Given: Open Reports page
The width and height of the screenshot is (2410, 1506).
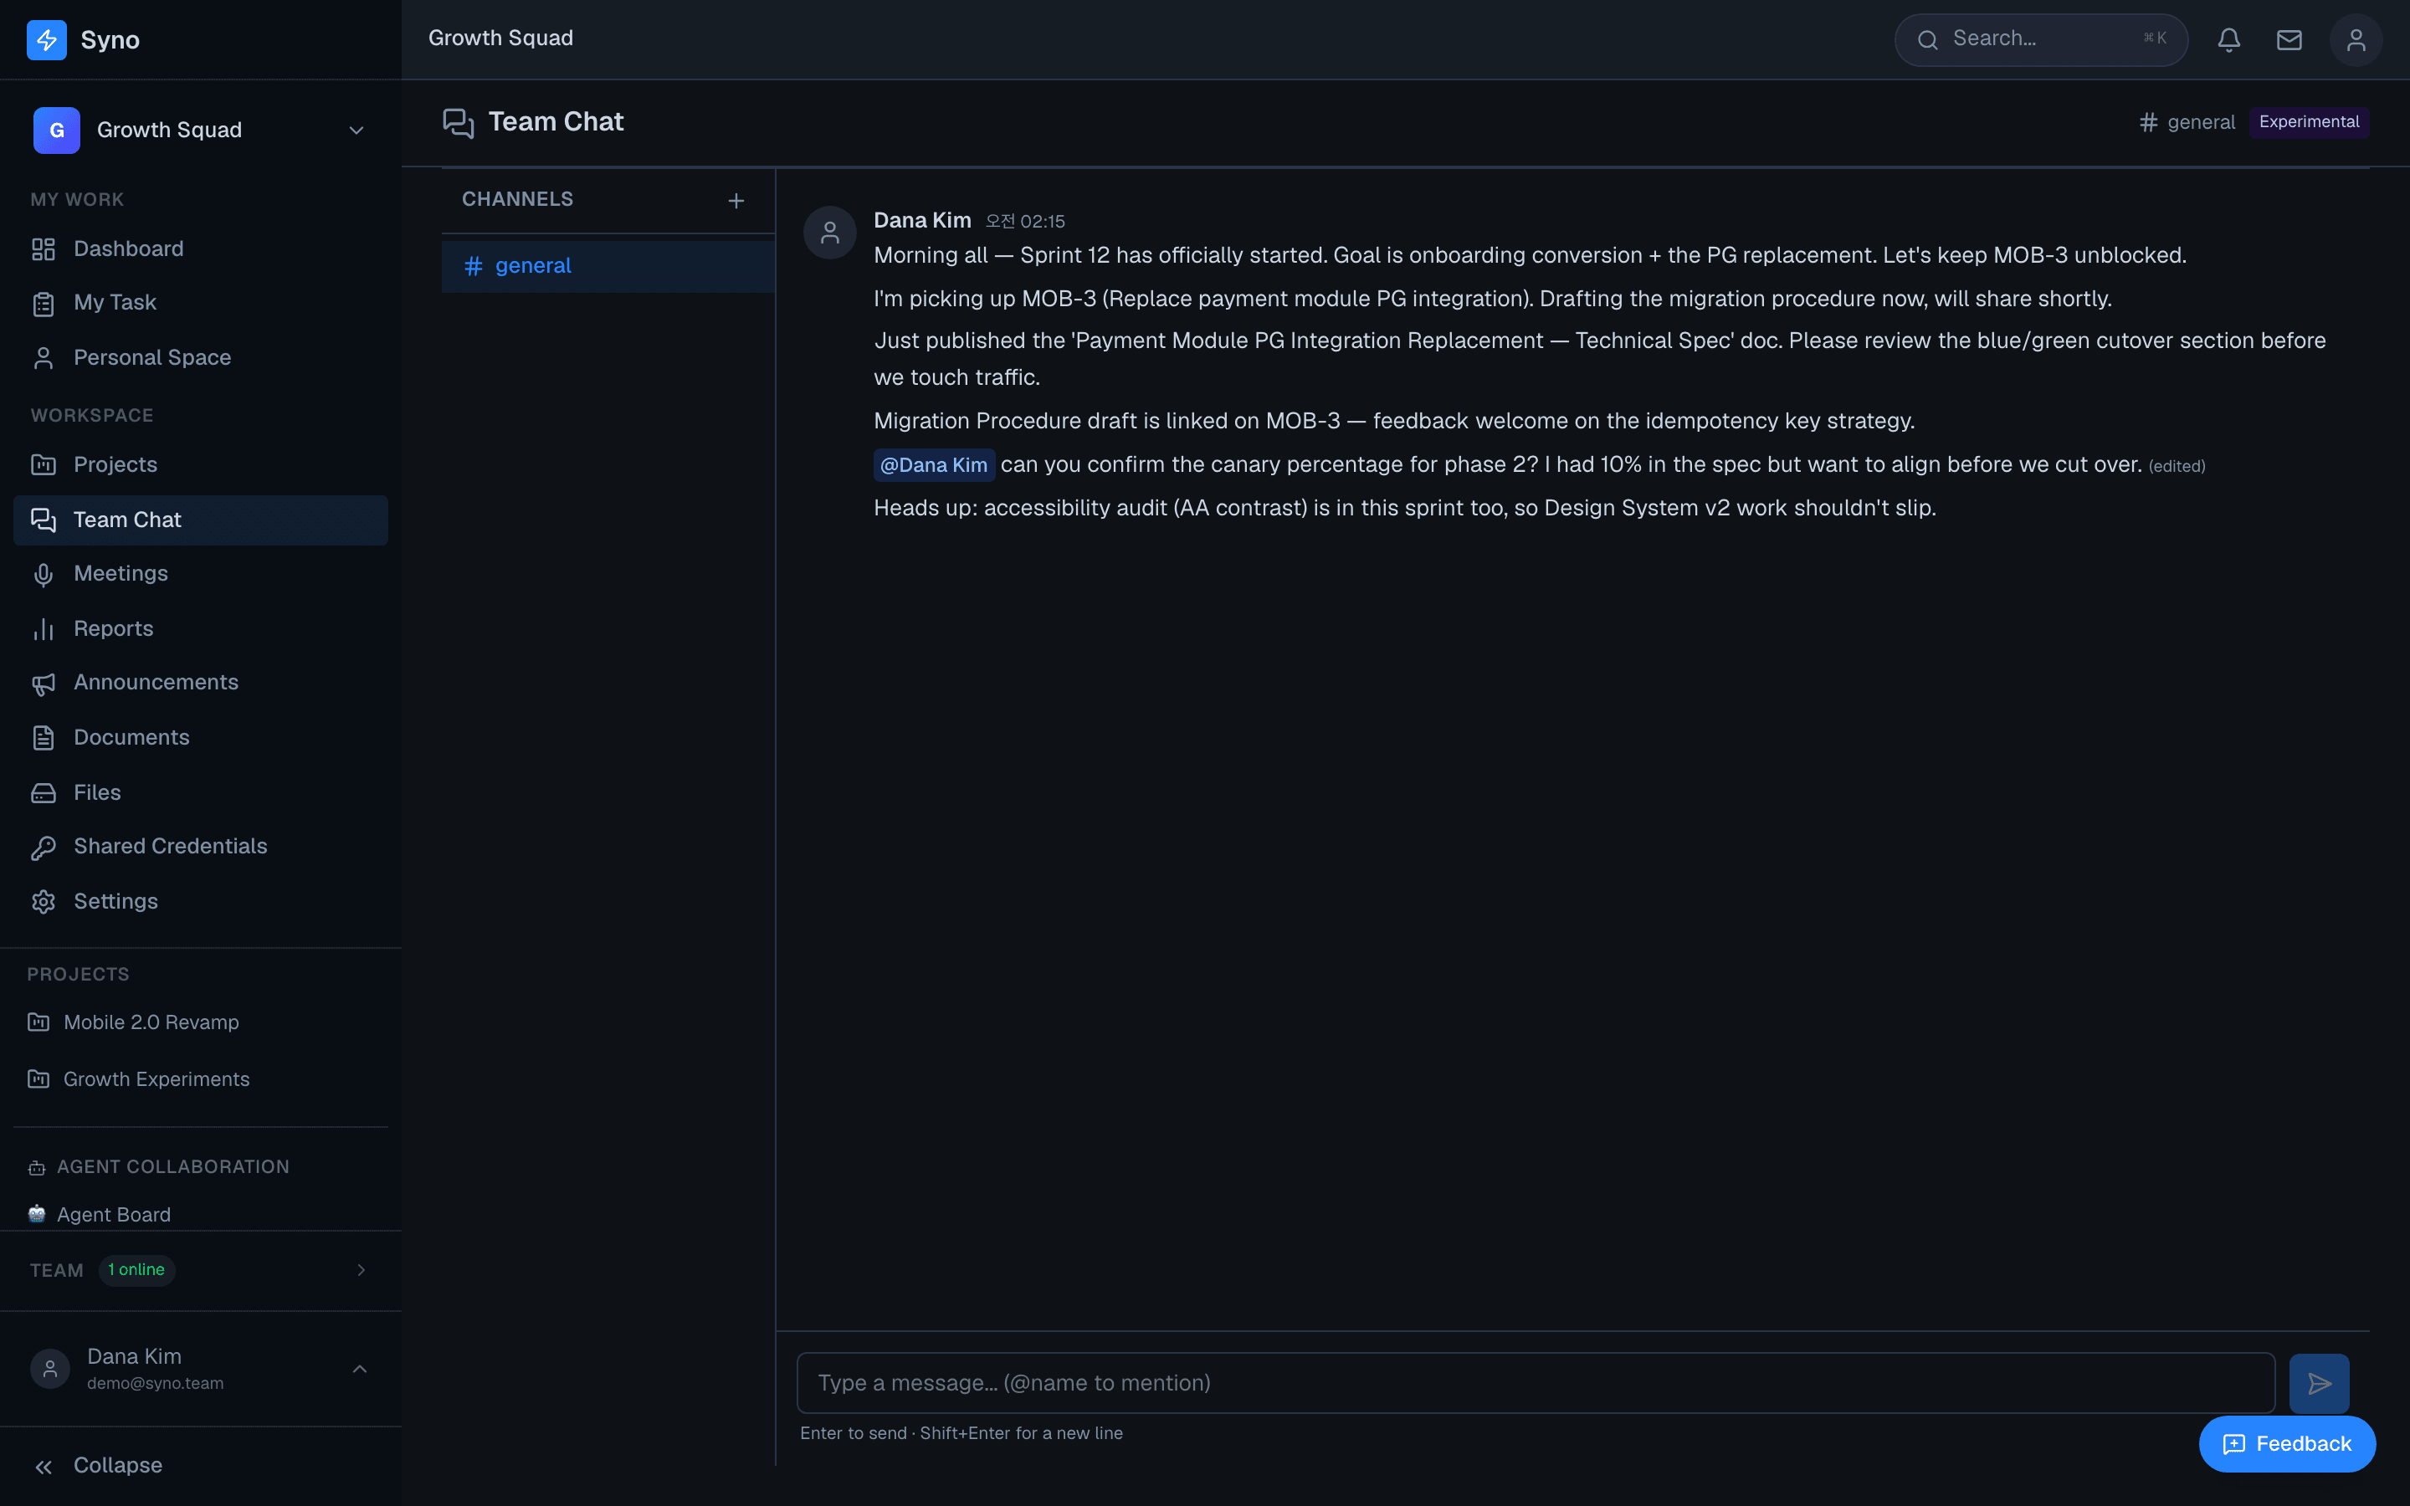Looking at the screenshot, I should (201, 628).
